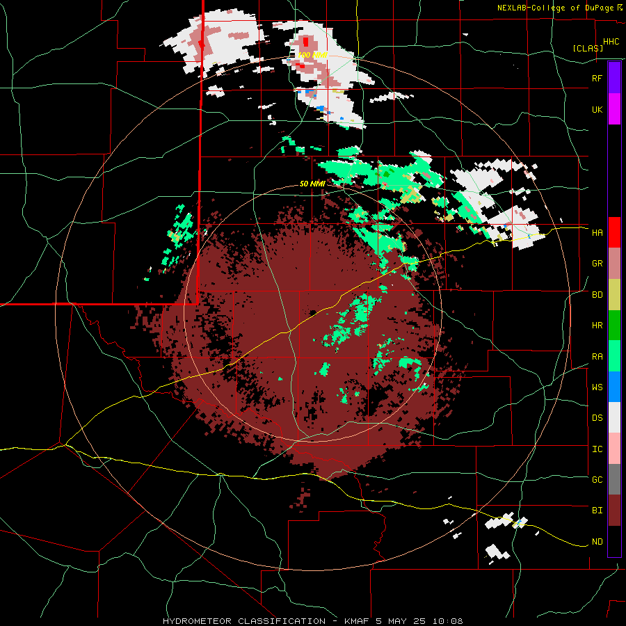Select the WS legend label
Image resolution: width=626 pixels, height=626 pixels.
click(597, 387)
